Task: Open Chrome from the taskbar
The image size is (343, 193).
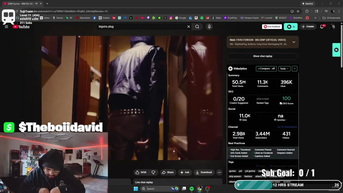Action: [199, 189]
